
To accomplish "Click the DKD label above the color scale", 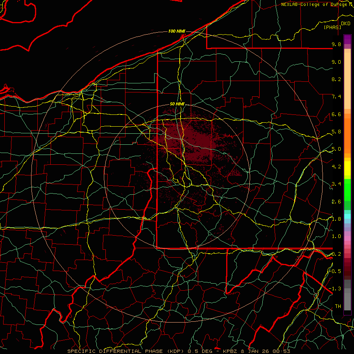I will pyautogui.click(x=346, y=24).
